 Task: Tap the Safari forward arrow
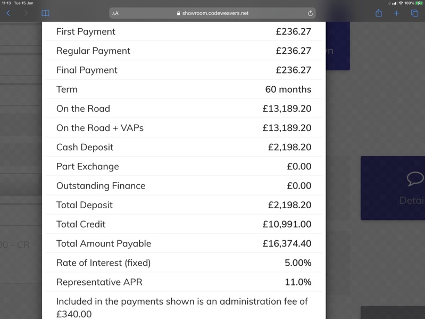[x=26, y=13]
